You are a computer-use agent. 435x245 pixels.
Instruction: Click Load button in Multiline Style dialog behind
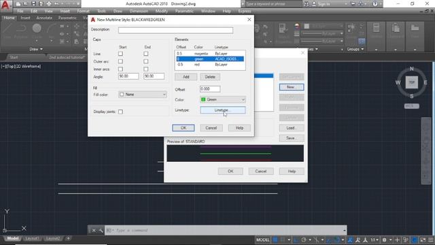pos(292,128)
